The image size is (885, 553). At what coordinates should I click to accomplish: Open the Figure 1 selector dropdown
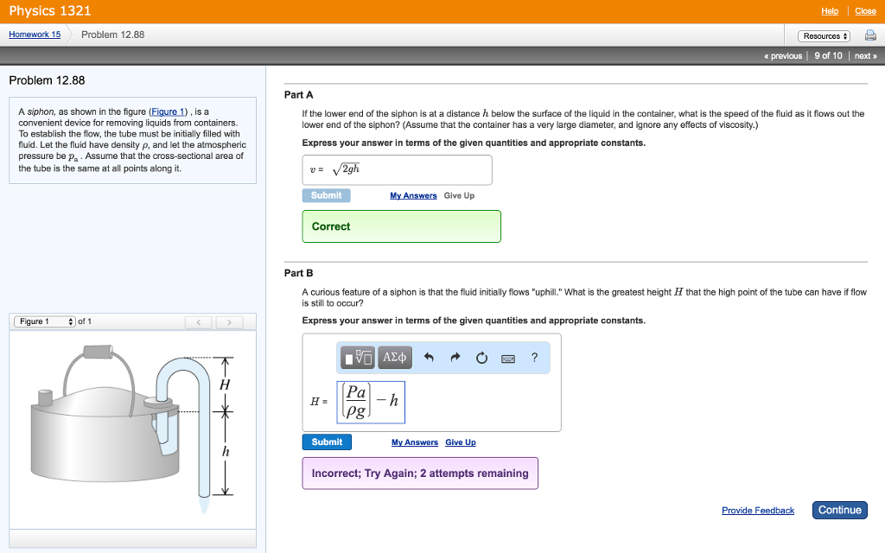[44, 321]
